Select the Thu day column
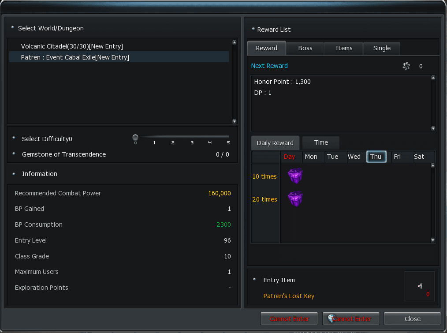The height and width of the screenshot is (333, 447). pos(376,157)
